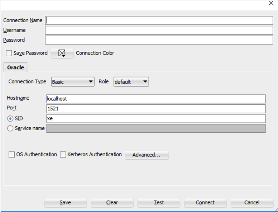The height and width of the screenshot is (212, 278).
Task: Click the Connection Color label text
Action: [95, 53]
